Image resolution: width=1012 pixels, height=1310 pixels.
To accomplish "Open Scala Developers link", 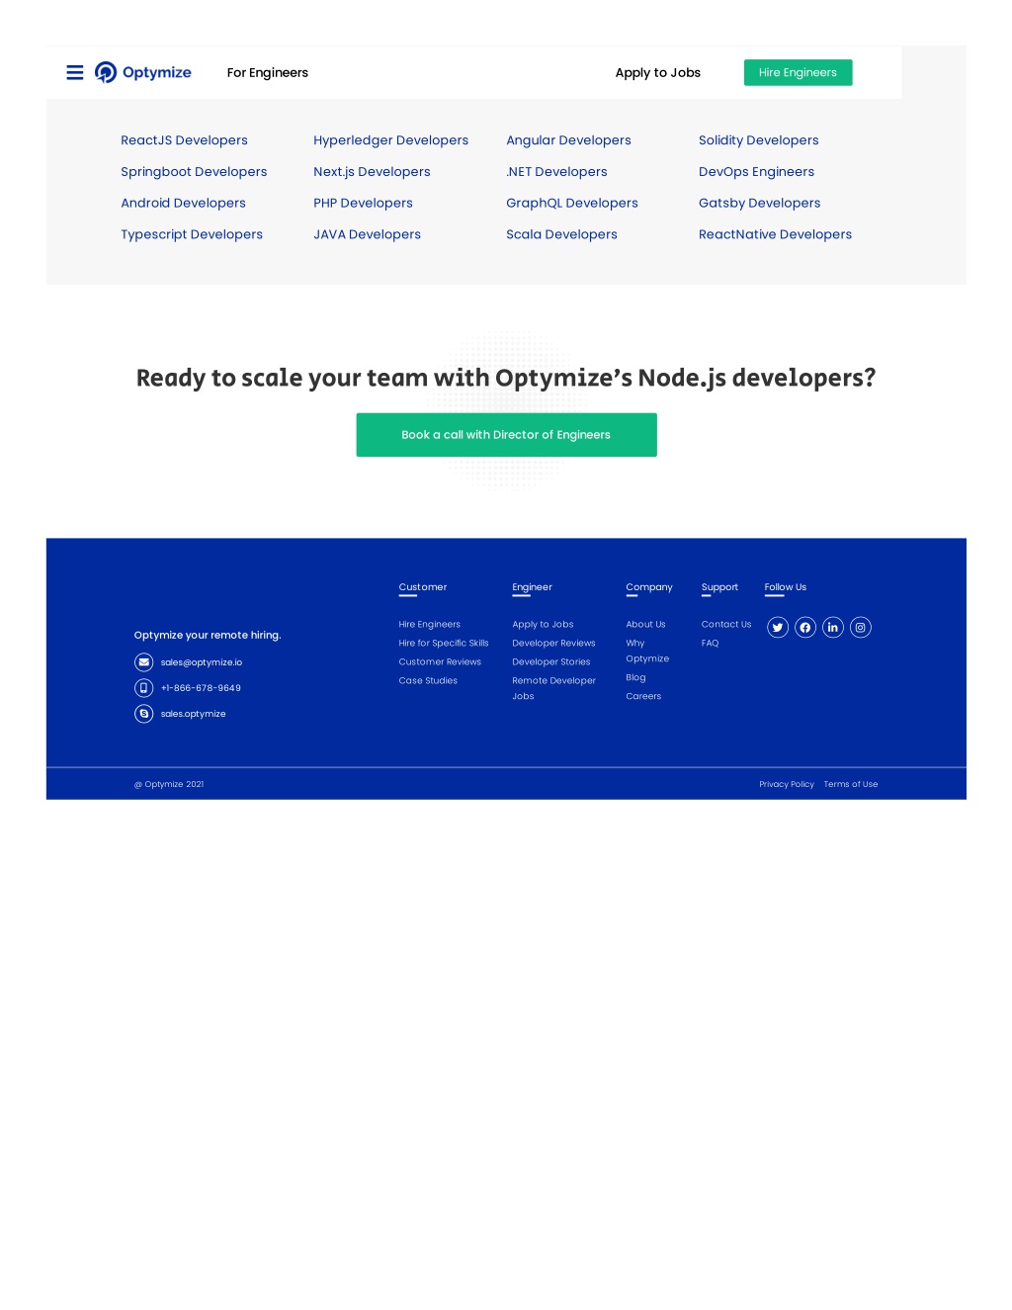I will 562,235.
